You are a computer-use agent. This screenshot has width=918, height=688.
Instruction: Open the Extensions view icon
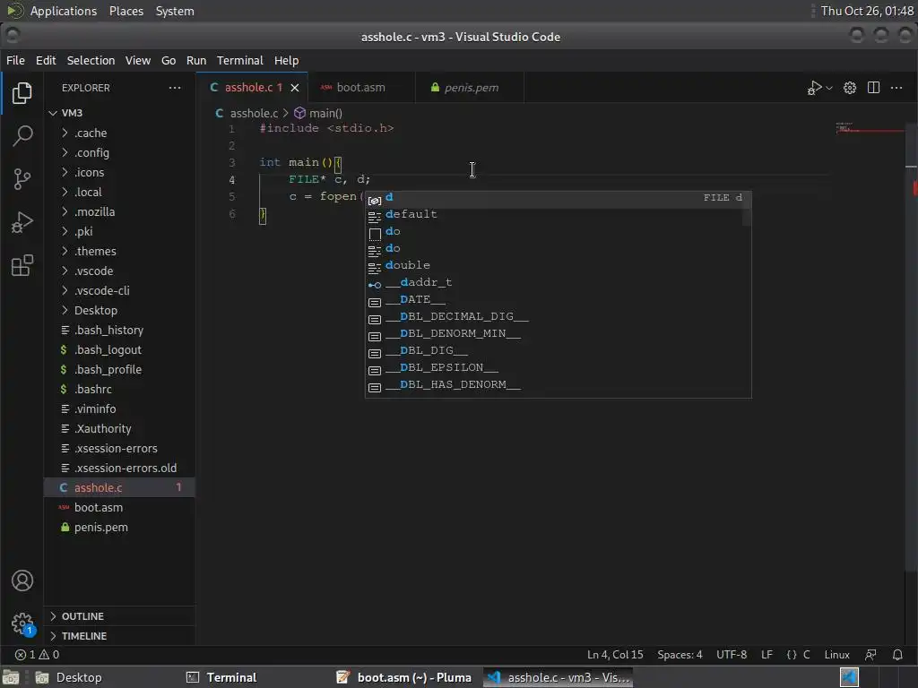(22, 265)
